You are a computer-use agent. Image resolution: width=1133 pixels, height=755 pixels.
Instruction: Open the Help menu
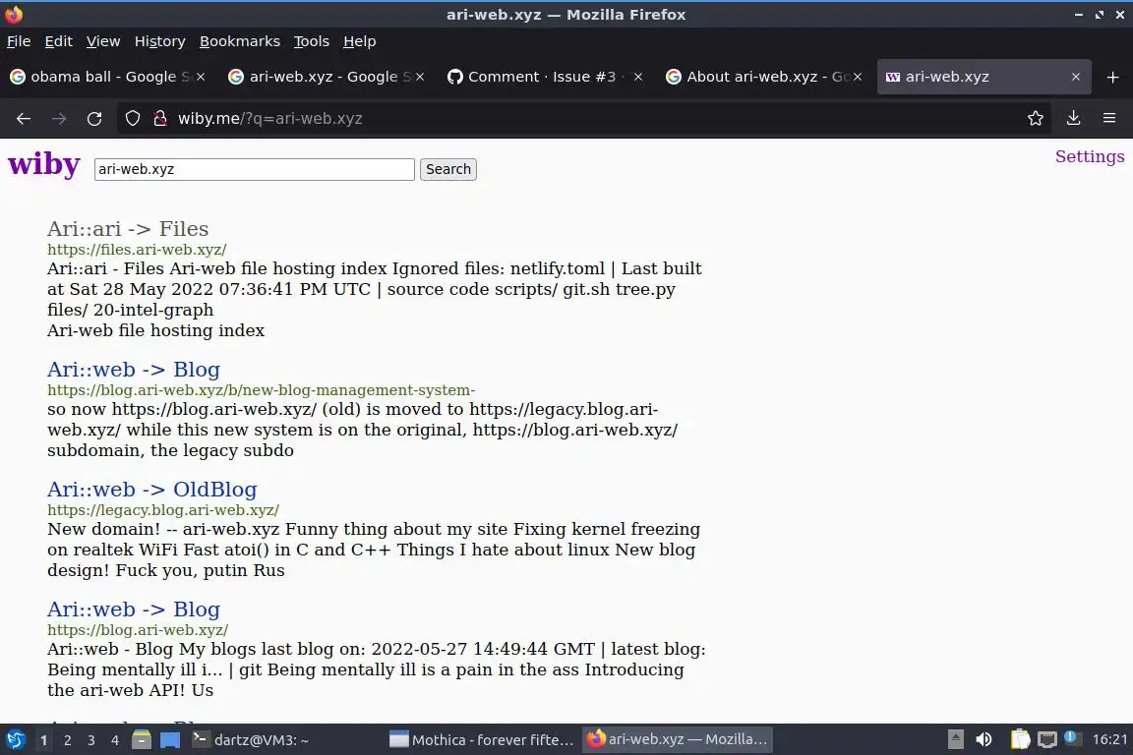(x=359, y=41)
